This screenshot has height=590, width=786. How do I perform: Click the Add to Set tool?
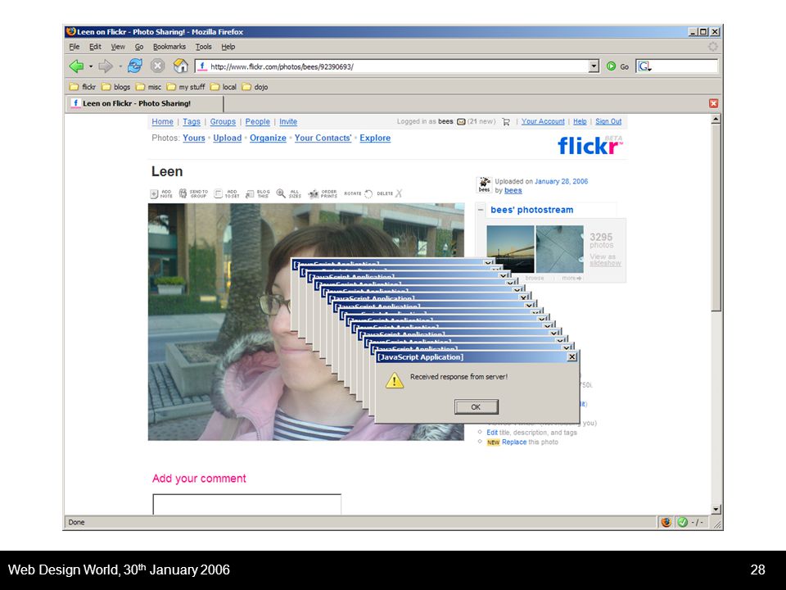click(x=227, y=193)
